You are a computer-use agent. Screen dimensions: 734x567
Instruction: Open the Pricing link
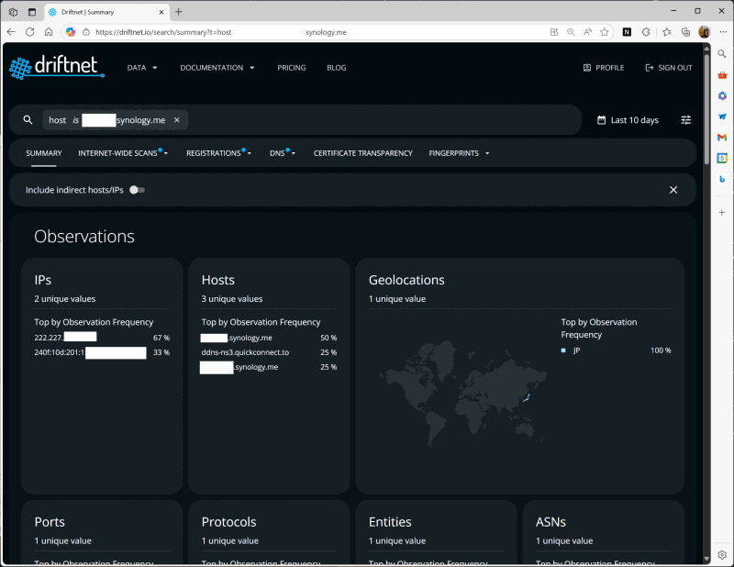291,68
